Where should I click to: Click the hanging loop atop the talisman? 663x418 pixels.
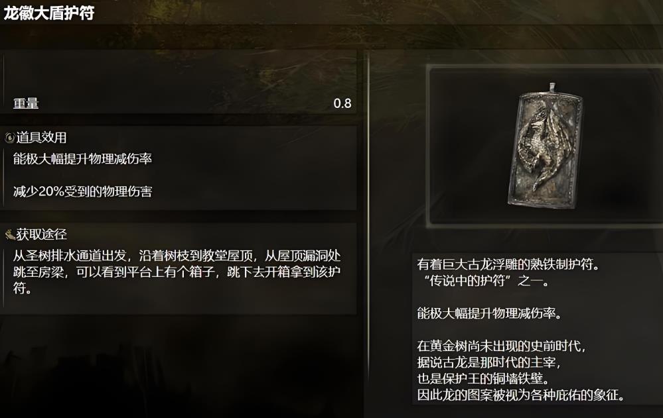(552, 87)
